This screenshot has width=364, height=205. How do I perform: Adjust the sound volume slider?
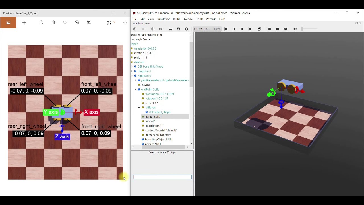[309, 29]
